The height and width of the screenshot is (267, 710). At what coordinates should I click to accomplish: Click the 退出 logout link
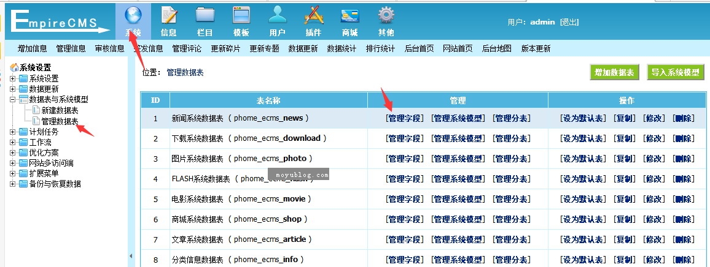(569, 22)
